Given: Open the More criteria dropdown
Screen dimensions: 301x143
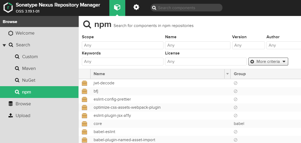Looking at the screenshot, I should click(x=268, y=62).
